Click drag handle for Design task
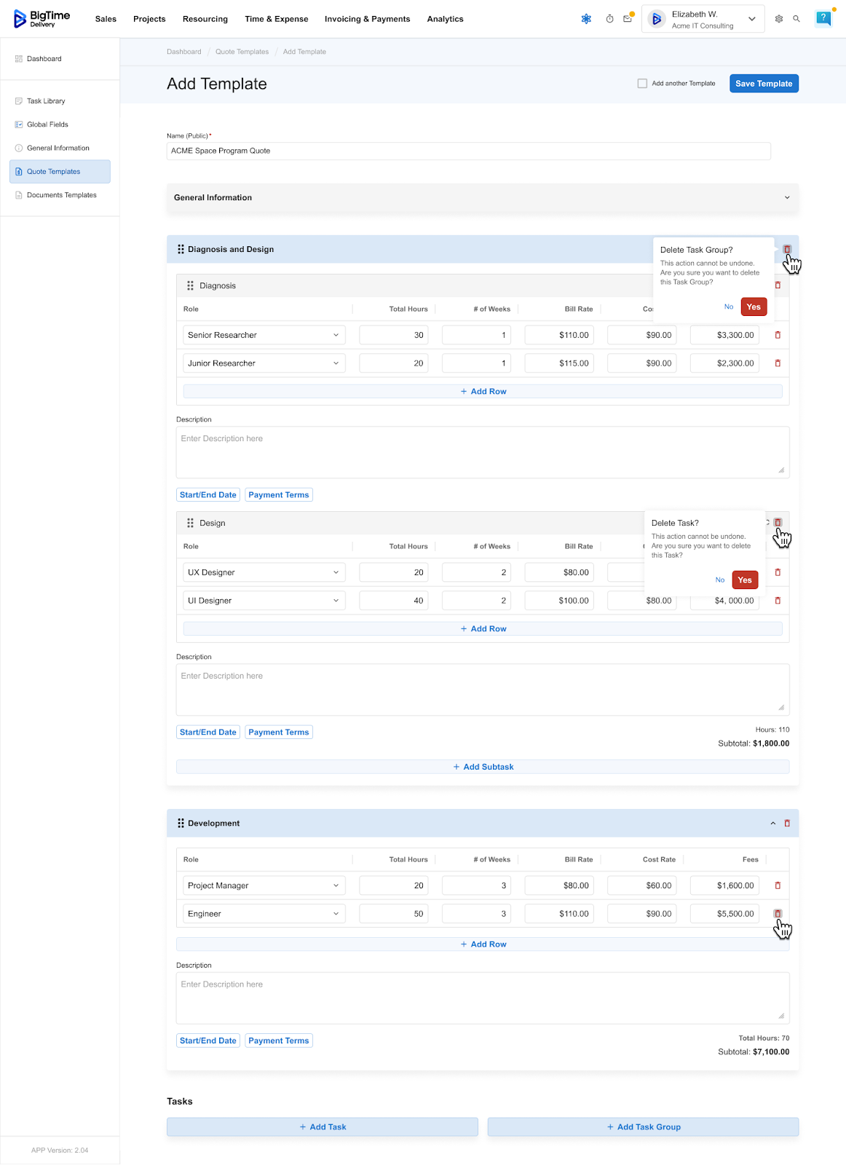The width and height of the screenshot is (846, 1165). tap(191, 523)
